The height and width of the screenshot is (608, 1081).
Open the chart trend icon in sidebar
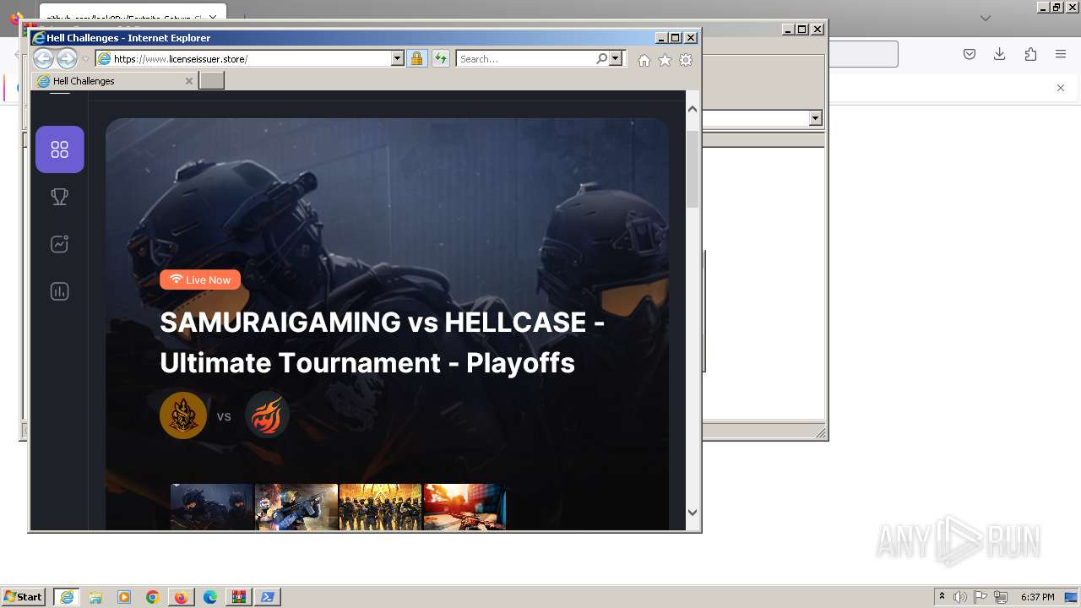[60, 244]
